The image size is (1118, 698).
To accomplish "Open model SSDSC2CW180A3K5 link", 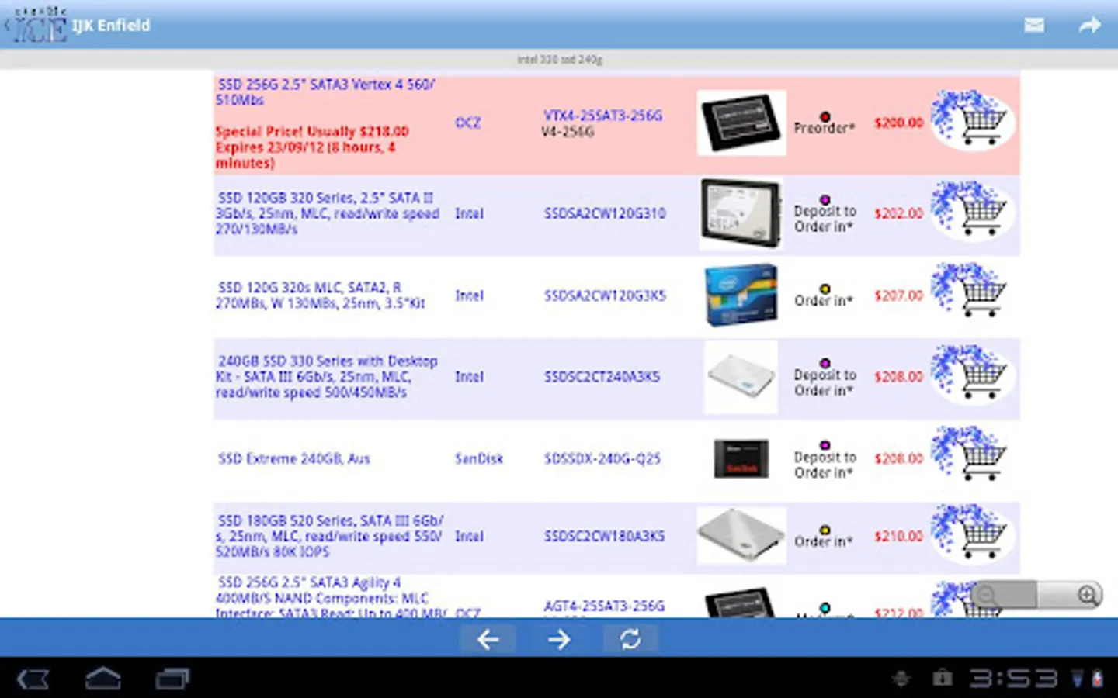I will (x=604, y=536).
